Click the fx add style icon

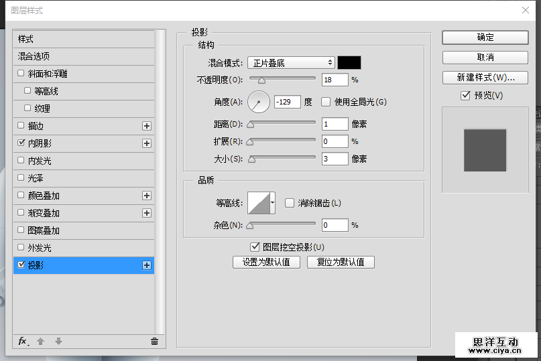tap(22, 342)
